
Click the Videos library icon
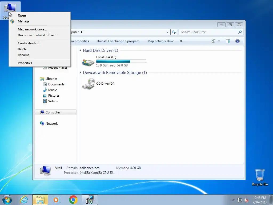[x=45, y=101]
